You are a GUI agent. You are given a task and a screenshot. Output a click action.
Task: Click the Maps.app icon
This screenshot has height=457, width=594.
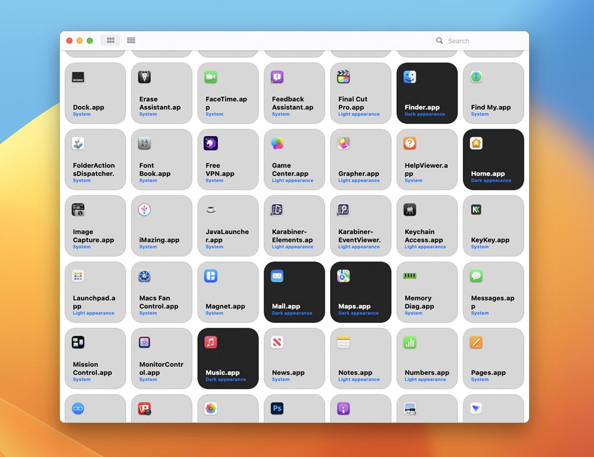coord(344,276)
